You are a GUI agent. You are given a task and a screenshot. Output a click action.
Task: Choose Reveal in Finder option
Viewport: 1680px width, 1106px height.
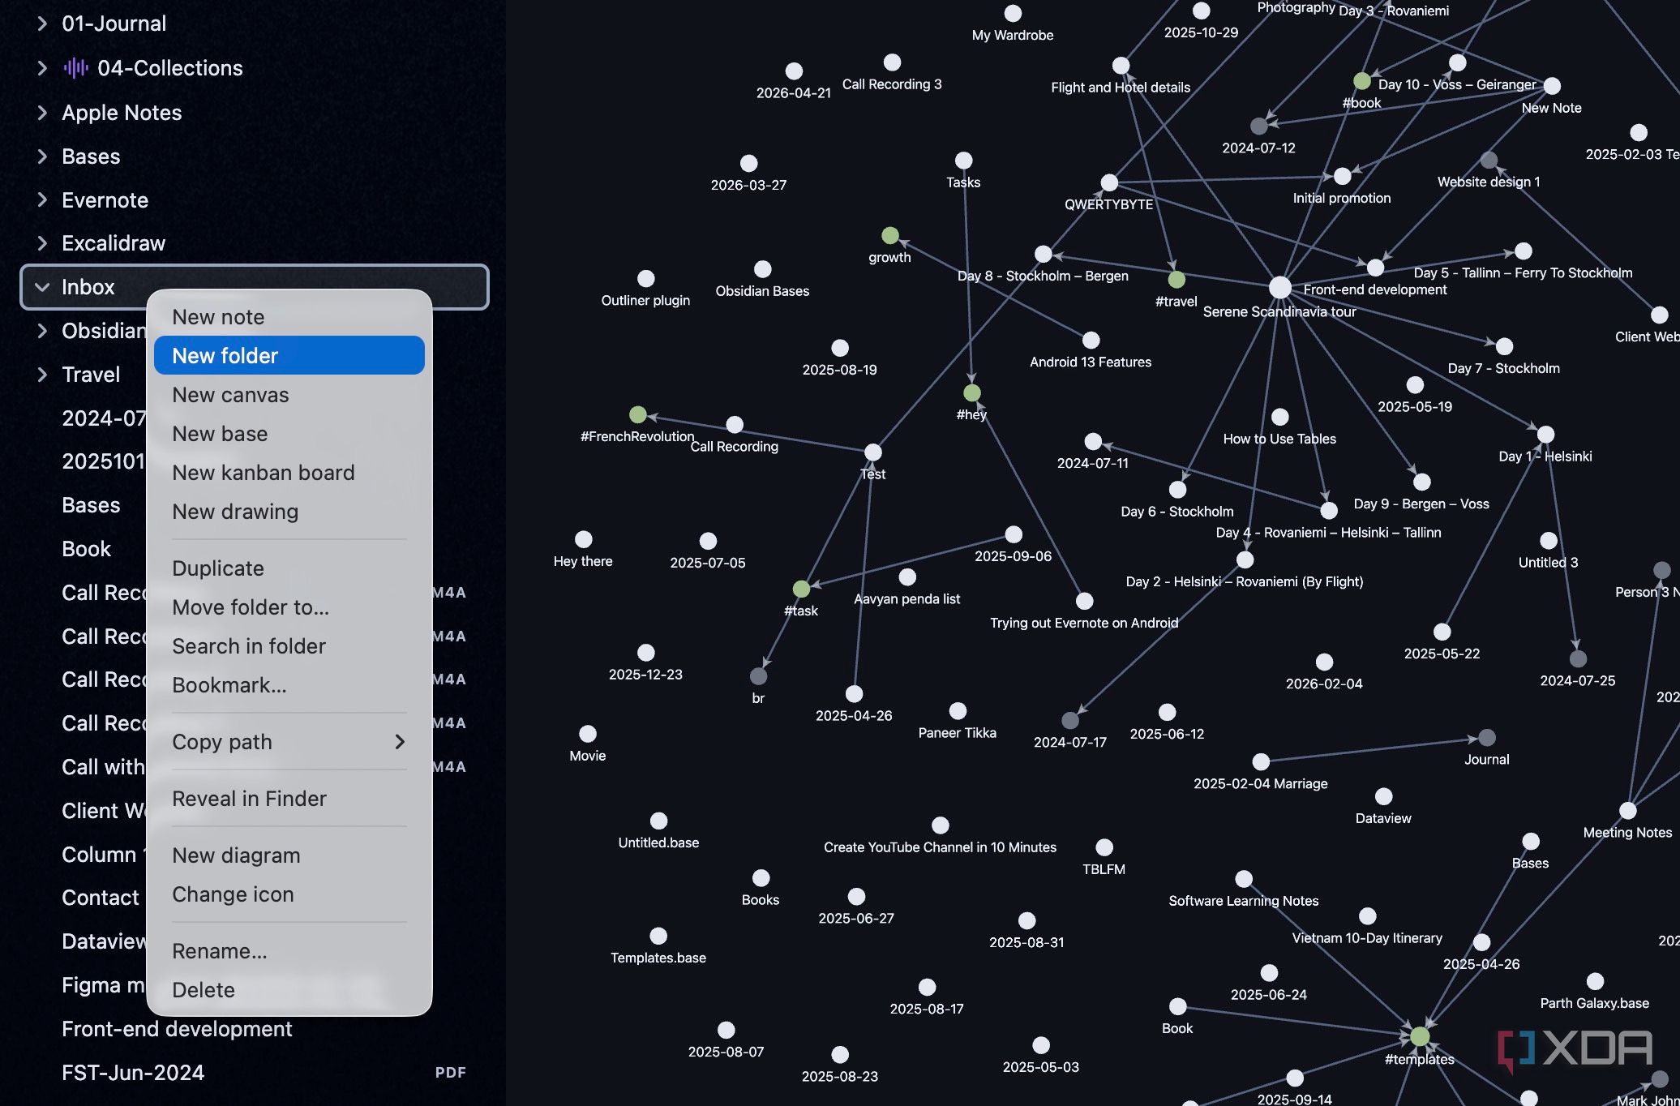(289, 799)
